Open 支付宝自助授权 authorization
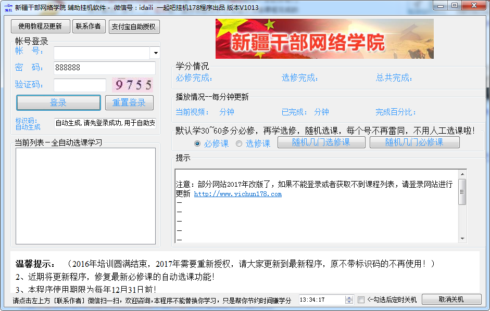490x311 pixels. coord(134,27)
